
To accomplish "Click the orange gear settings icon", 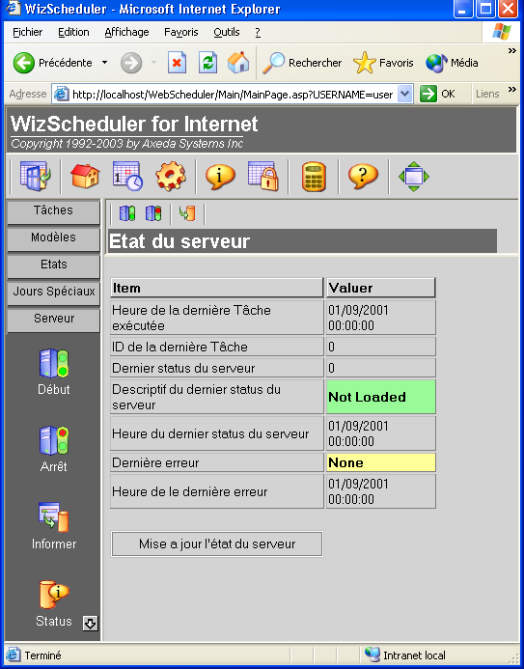I will (x=170, y=176).
